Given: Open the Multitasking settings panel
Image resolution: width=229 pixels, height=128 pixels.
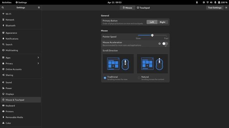Looking at the screenshot, I should pos(21,50).
